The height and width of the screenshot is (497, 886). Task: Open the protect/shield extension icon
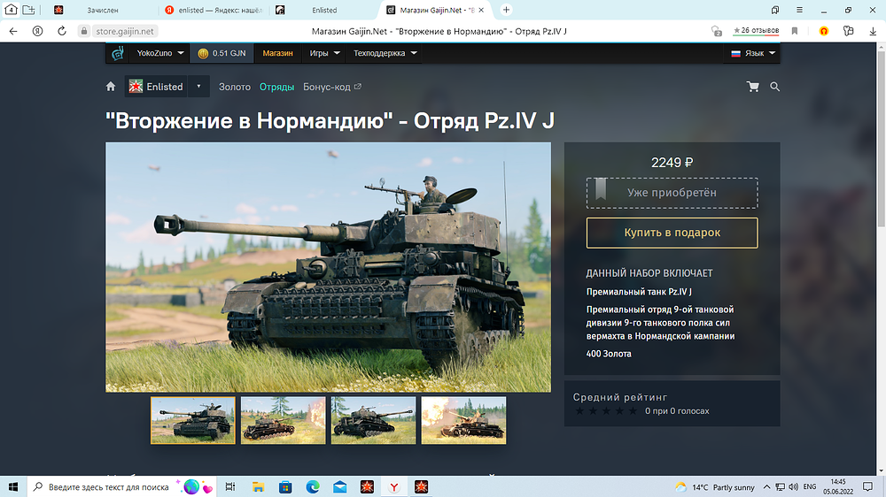[x=848, y=31]
